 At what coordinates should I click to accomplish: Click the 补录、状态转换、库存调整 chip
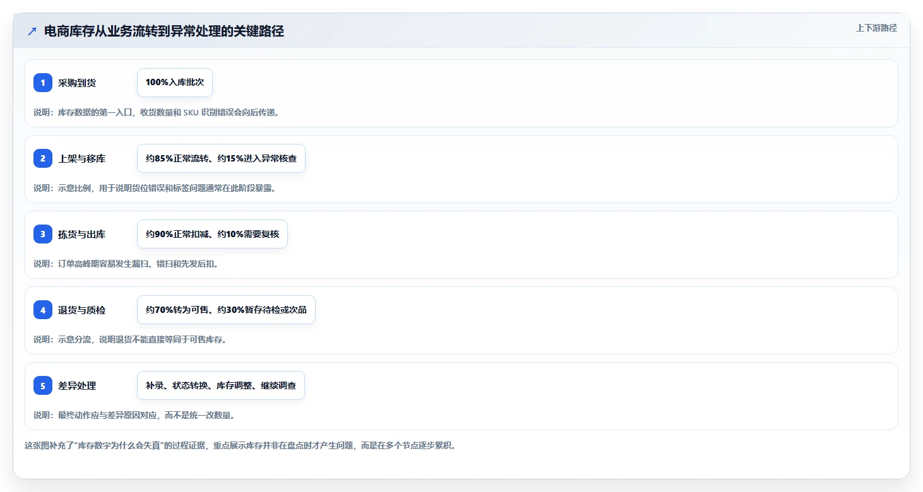(x=221, y=385)
